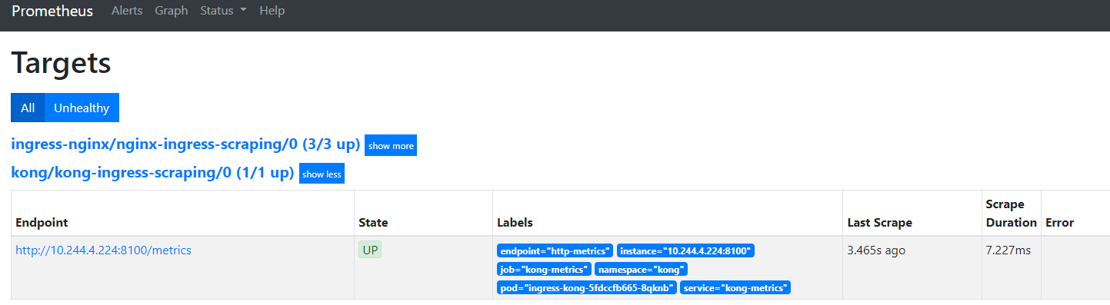Image resolution: width=1110 pixels, height=305 pixels.
Task: Click the 3.465s ago last scrape value
Action: point(877,250)
